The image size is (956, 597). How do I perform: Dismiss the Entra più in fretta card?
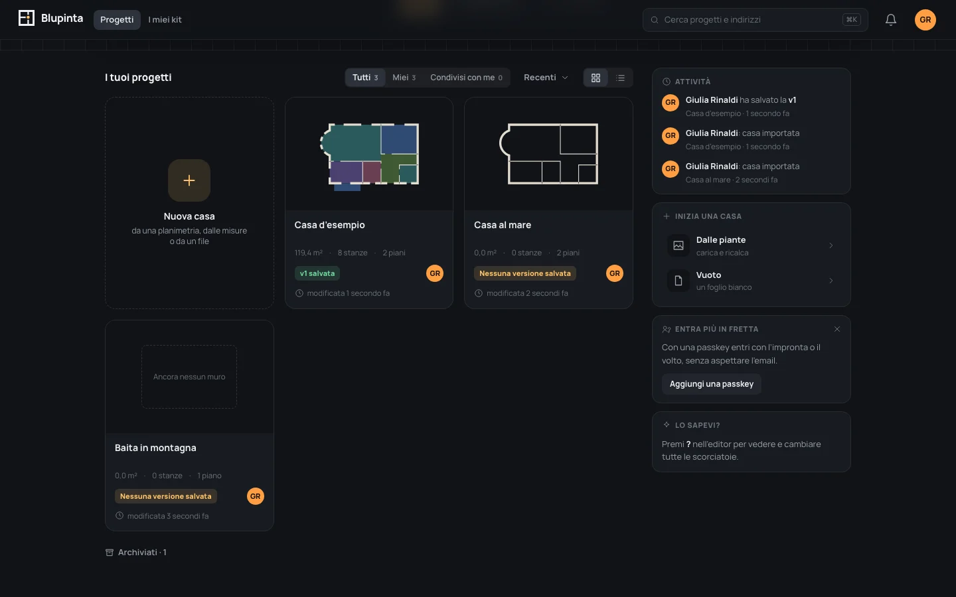[837, 329]
